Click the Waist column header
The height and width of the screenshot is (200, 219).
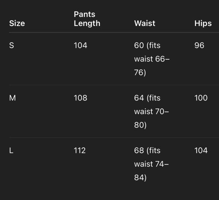(145, 23)
